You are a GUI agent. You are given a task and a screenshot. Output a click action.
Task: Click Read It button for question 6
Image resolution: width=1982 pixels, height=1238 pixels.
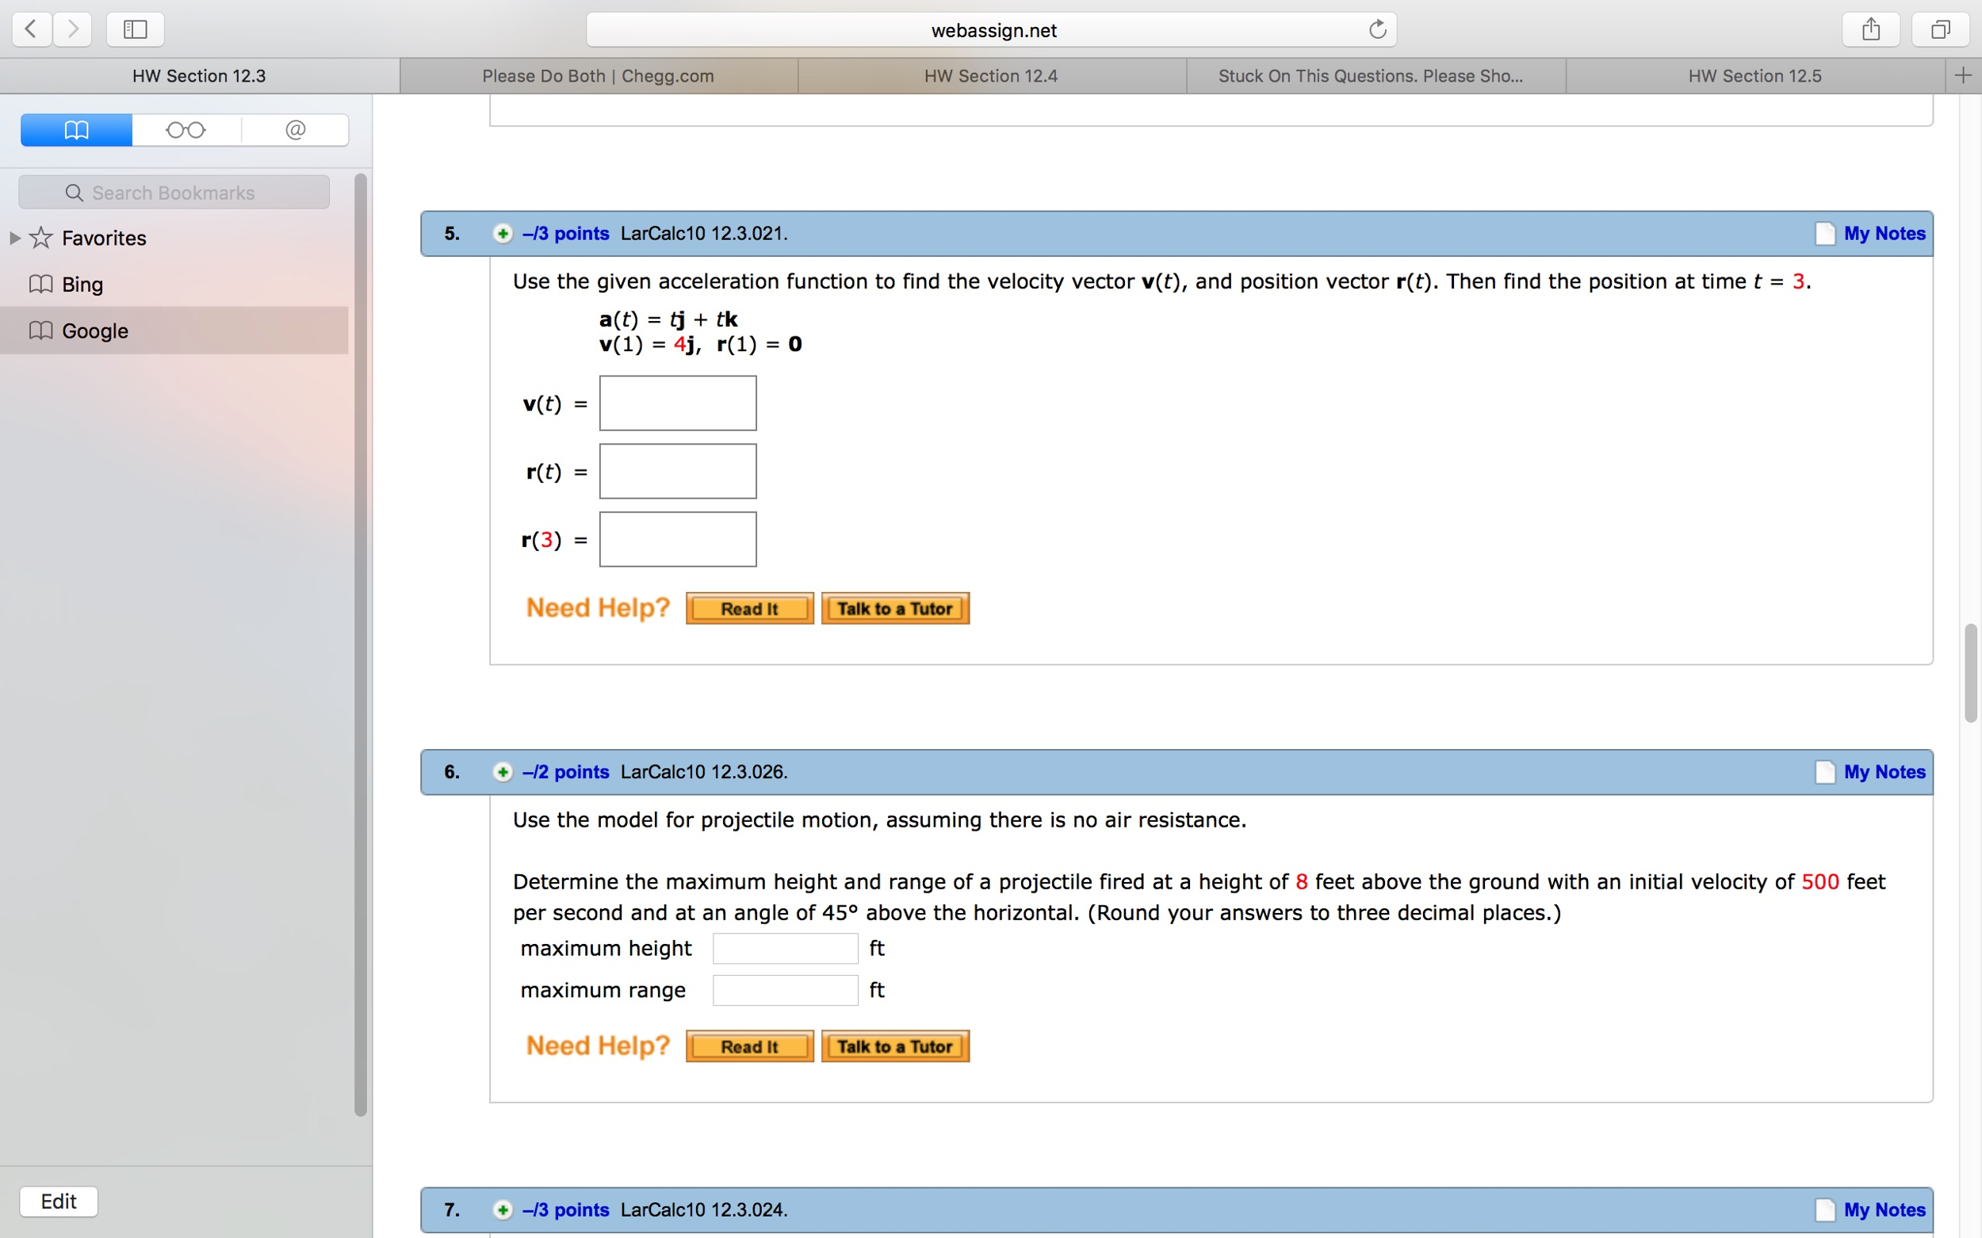tap(749, 1046)
